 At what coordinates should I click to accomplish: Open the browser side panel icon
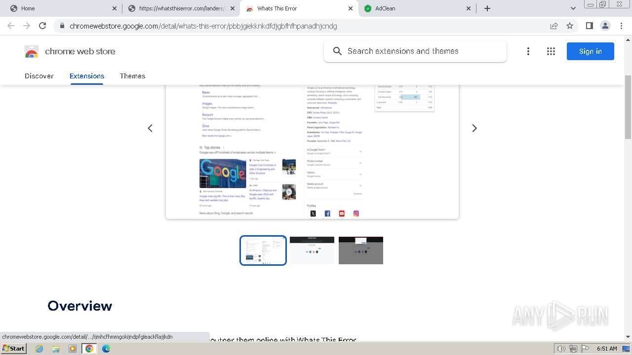(589, 26)
